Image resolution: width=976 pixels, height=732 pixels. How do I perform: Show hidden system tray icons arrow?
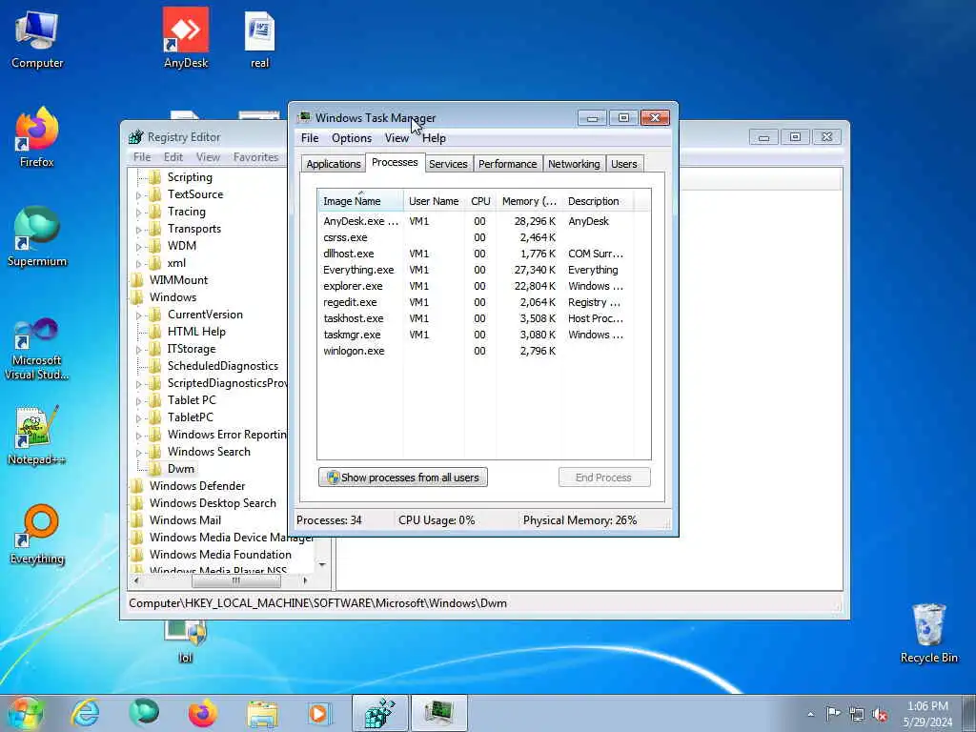point(810,714)
